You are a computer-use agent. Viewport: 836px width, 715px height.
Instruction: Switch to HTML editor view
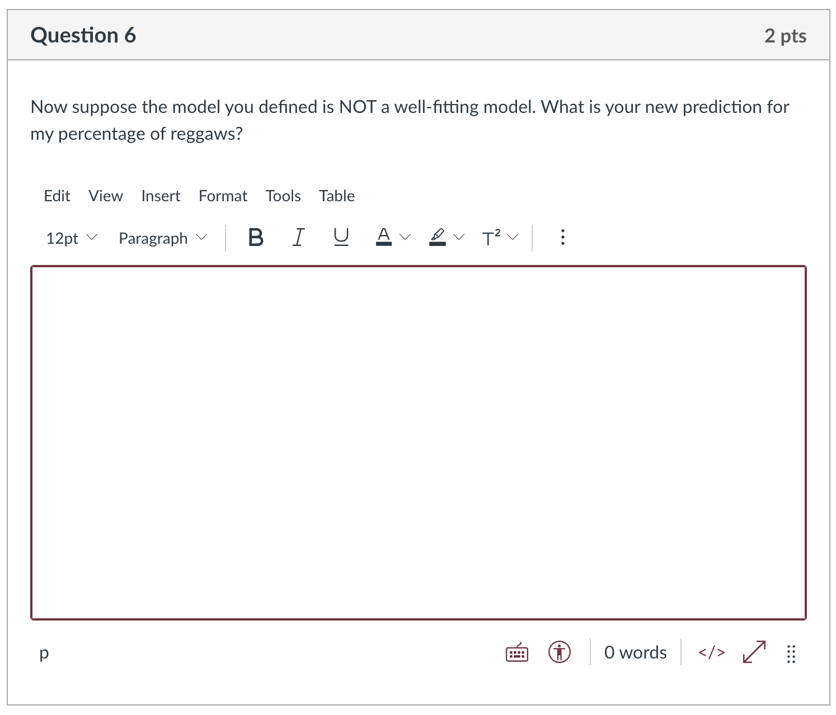(711, 652)
